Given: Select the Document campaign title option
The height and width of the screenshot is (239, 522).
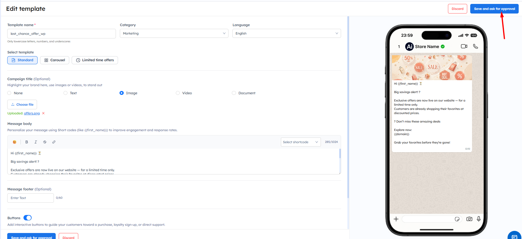Looking at the screenshot, I should click(234, 93).
